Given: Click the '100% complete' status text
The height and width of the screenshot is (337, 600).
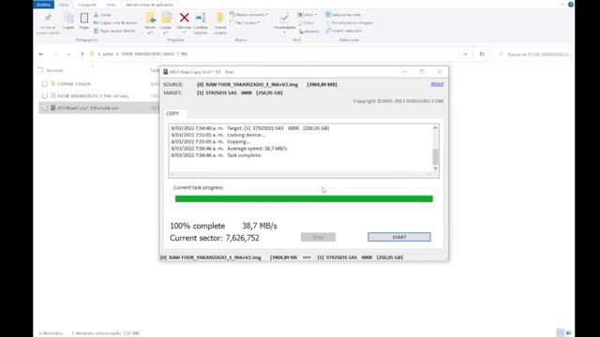Looking at the screenshot, I should (198, 226).
